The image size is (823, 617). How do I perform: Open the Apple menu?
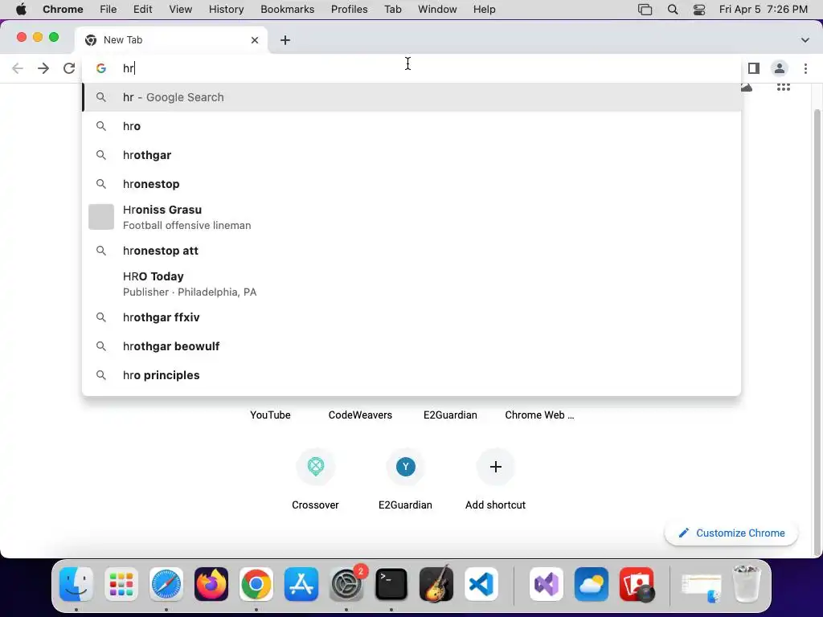[x=21, y=10]
